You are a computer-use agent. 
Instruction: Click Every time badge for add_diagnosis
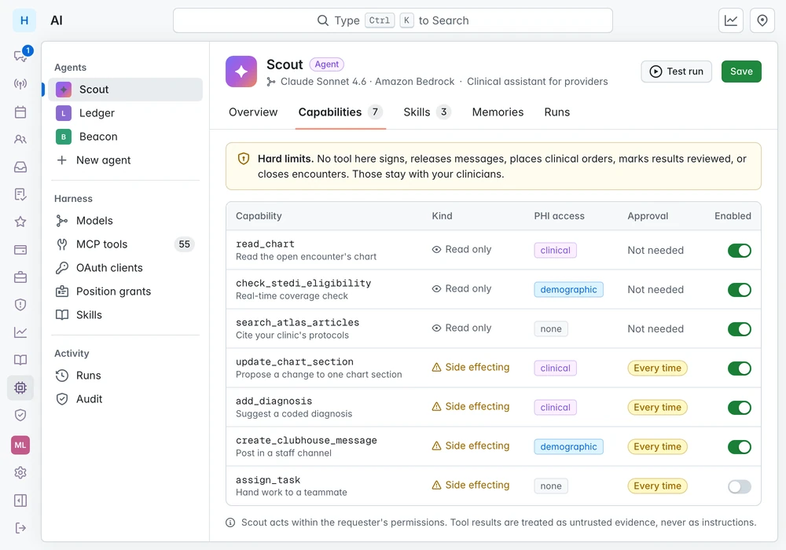coord(657,408)
